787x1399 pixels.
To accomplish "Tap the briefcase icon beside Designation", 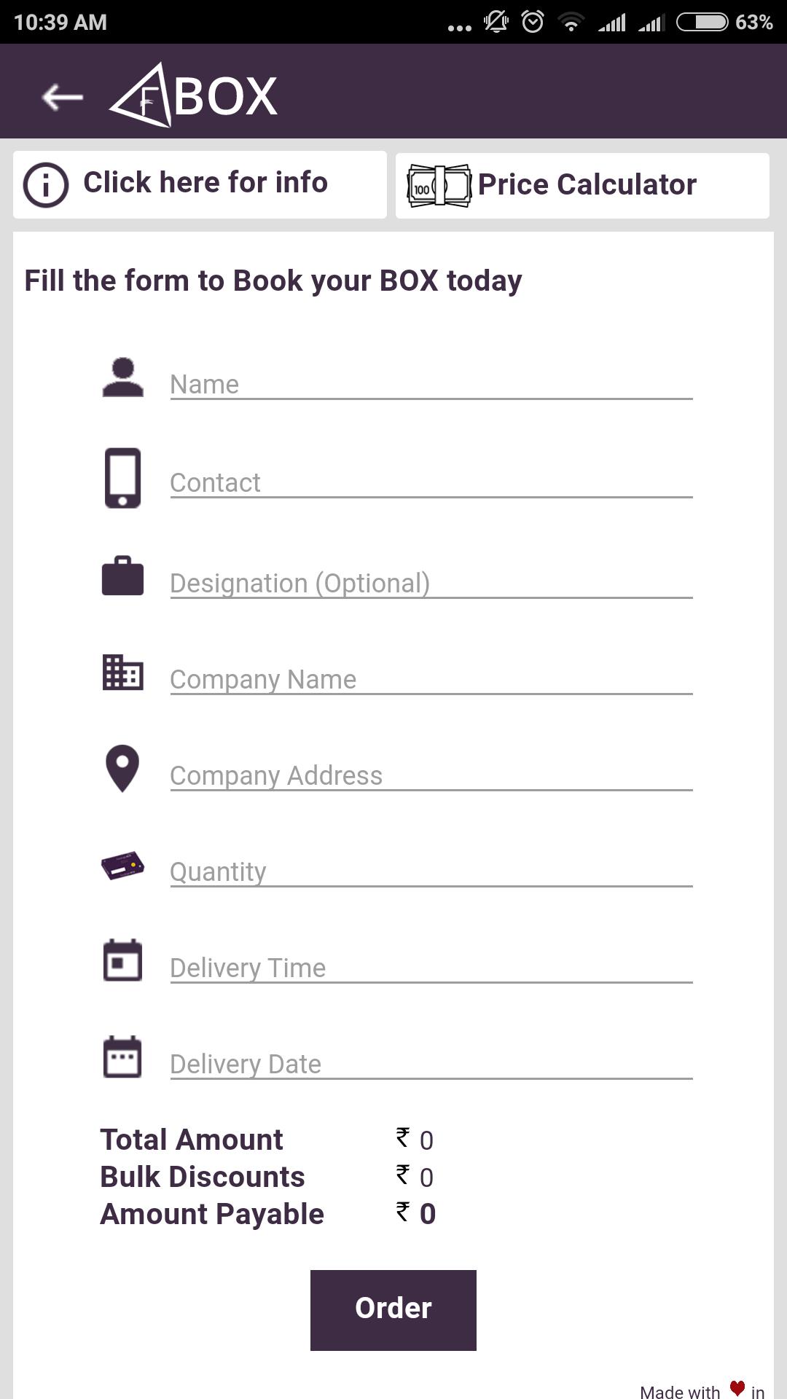I will [x=122, y=576].
